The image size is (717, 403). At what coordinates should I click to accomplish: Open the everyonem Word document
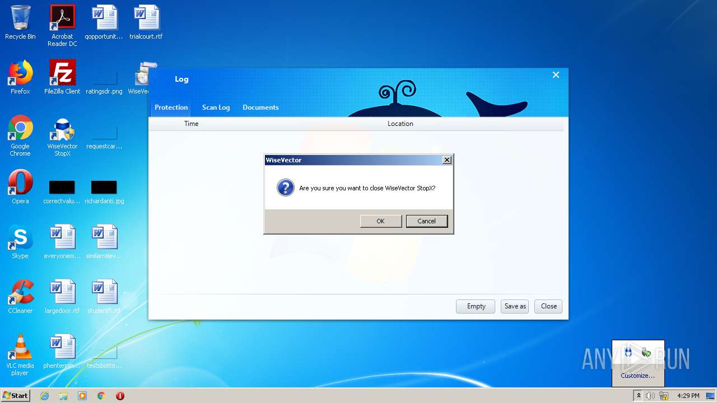(x=62, y=242)
